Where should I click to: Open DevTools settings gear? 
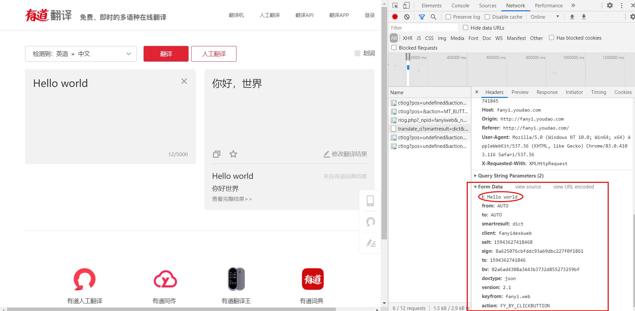tap(610, 5)
